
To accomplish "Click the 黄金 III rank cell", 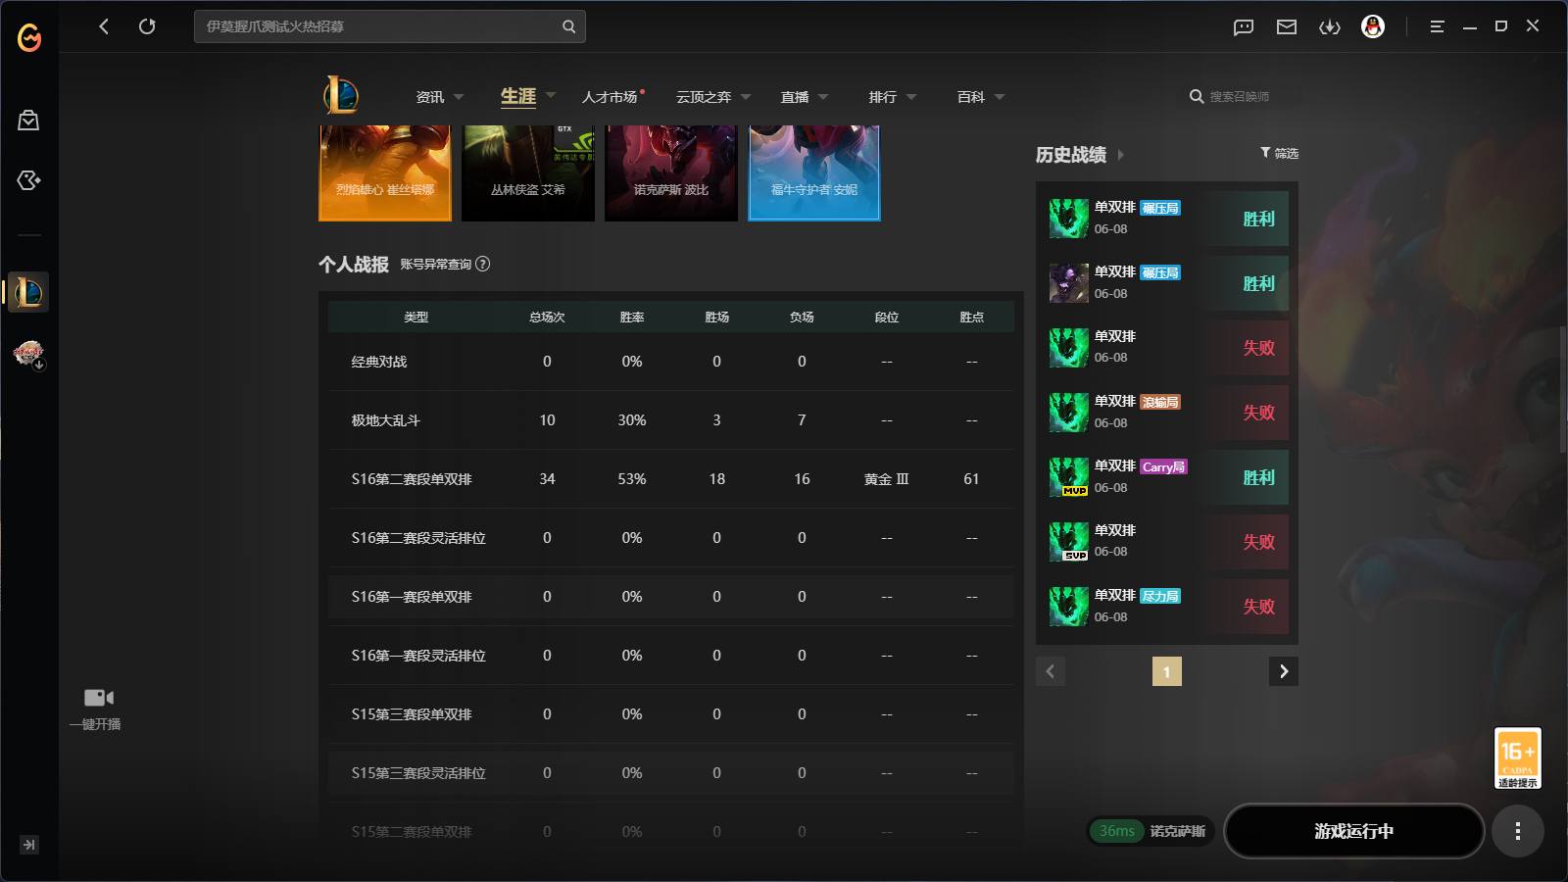I will (886, 479).
